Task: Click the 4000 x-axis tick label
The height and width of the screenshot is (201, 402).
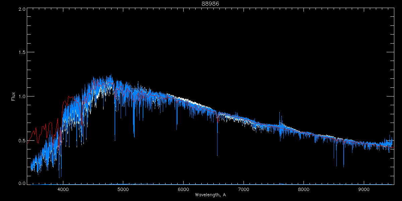Action: pos(63,189)
